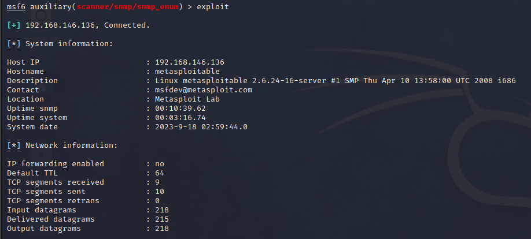Click the IP forwarding enabled value no
The height and width of the screenshot is (239, 531).
tap(160, 164)
